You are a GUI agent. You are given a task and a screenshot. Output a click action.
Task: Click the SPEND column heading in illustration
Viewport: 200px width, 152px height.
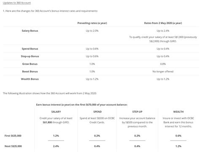pyautogui.click(x=97, y=112)
